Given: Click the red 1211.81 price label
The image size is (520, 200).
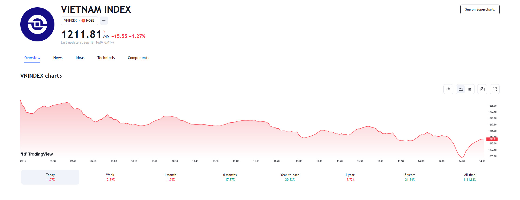Looking at the screenshot, I should [492, 139].
